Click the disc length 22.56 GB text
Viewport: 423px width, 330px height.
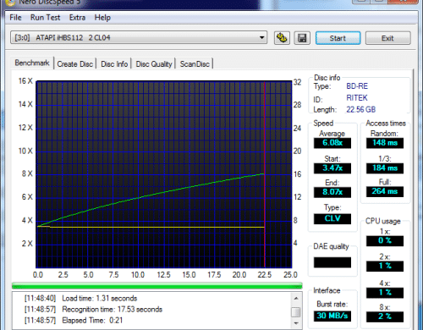(x=361, y=109)
